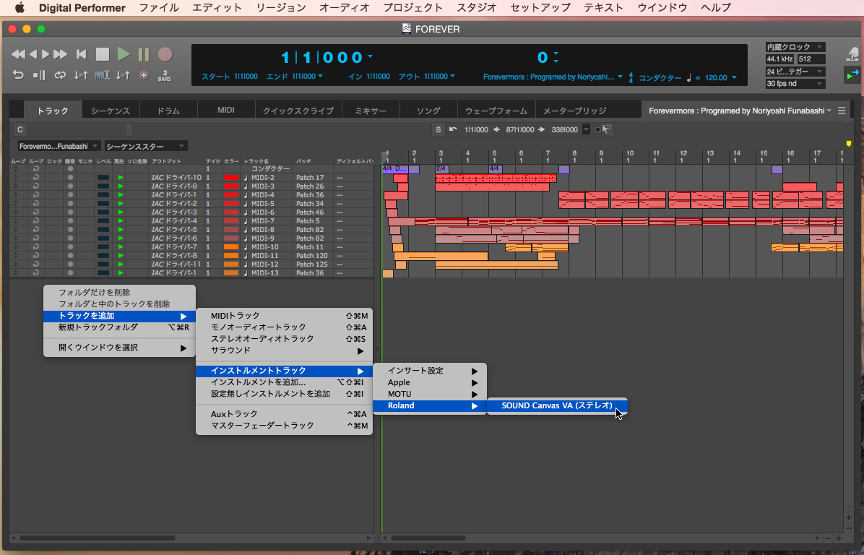Click the red color swatch for MIDI-2
Image resolution: width=864 pixels, height=555 pixels.
pos(231,178)
